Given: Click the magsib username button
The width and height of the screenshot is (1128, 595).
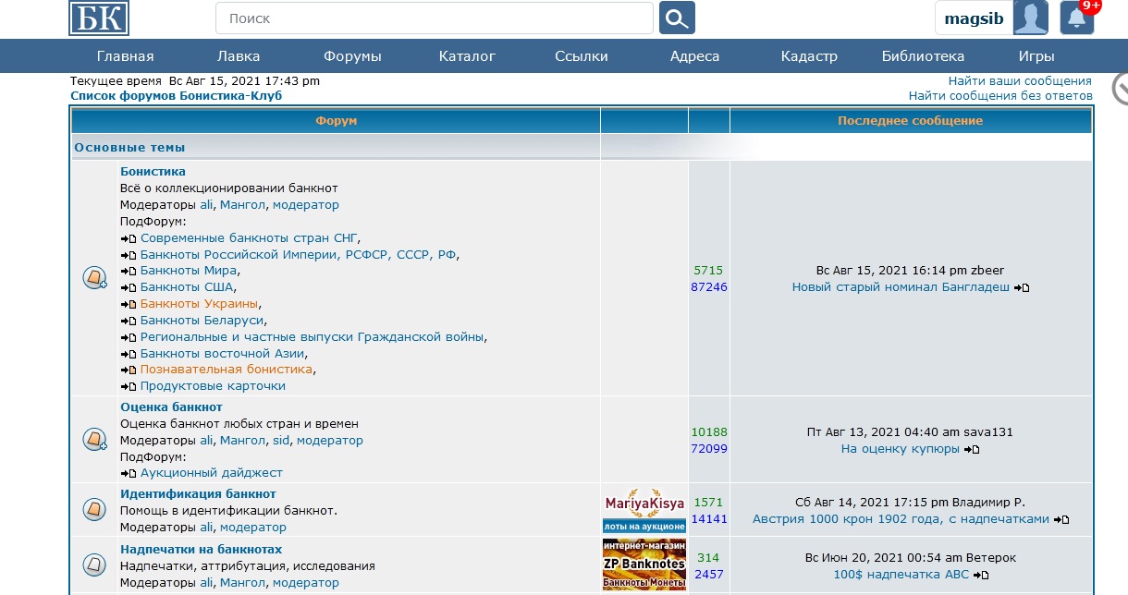Looking at the screenshot, I should [974, 18].
